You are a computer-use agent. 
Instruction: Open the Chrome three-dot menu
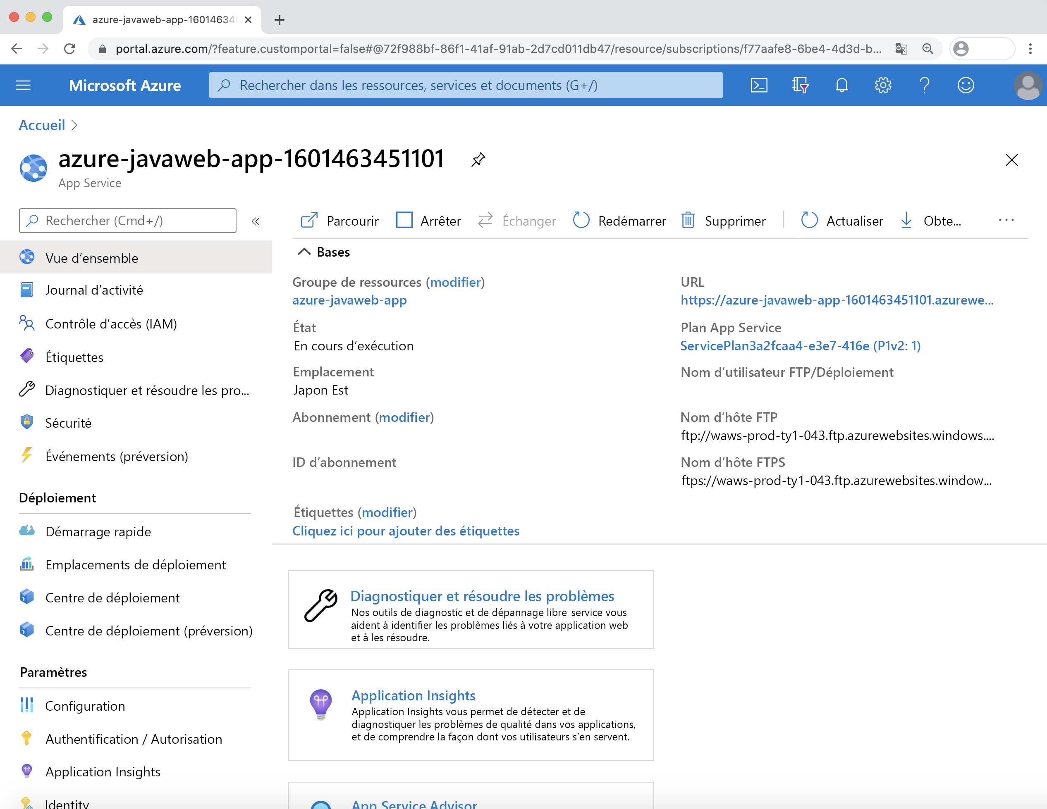click(x=1030, y=49)
